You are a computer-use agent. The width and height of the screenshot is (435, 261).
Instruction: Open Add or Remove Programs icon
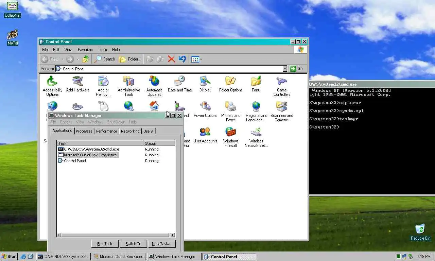103,86
